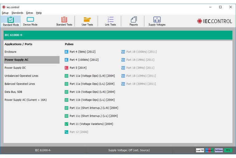This screenshot has height=158, width=236.
Task: Click the Part 11b (L-L) voltage dips icon
Action: pos(66,100)
